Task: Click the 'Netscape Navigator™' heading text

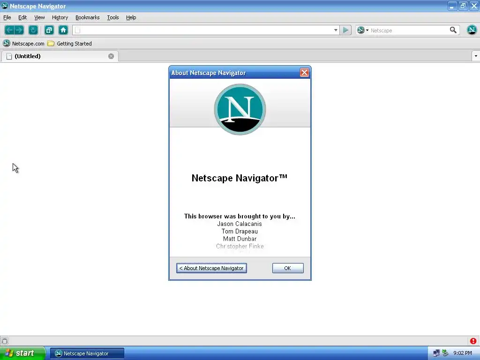Action: coord(240,178)
